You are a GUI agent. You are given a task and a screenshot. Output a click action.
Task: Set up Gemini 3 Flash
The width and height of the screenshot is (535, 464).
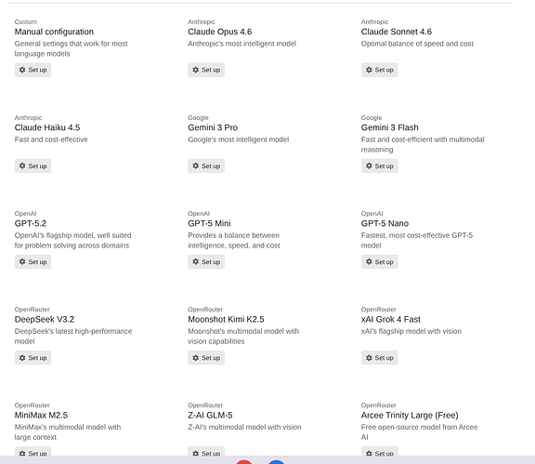click(379, 166)
